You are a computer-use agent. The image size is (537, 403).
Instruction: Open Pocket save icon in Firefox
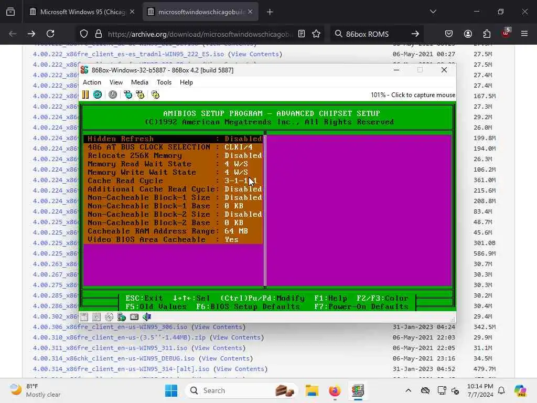pos(449,34)
